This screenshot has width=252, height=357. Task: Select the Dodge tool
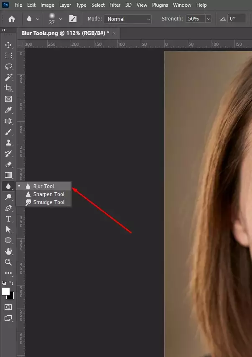pyautogui.click(x=8, y=197)
